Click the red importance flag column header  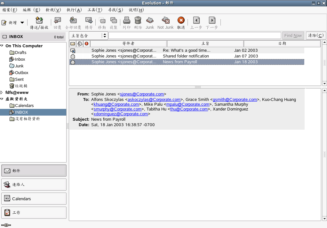pyautogui.click(x=86, y=43)
